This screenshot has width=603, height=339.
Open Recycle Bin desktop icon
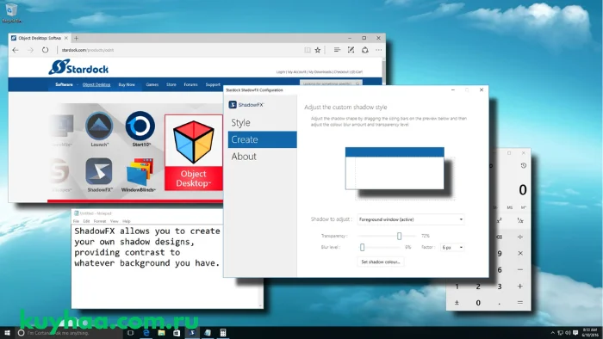(11, 13)
